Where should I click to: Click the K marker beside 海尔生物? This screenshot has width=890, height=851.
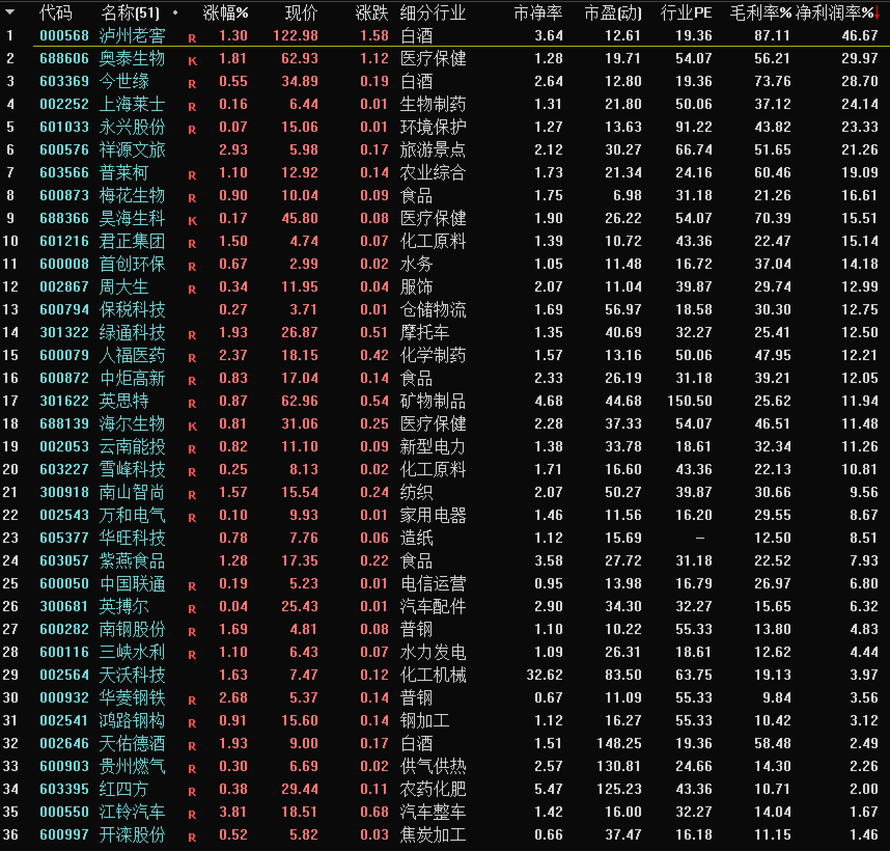pyautogui.click(x=192, y=426)
